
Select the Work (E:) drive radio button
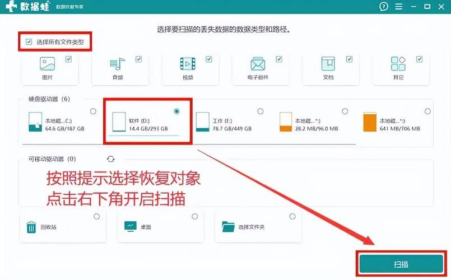[x=260, y=111]
